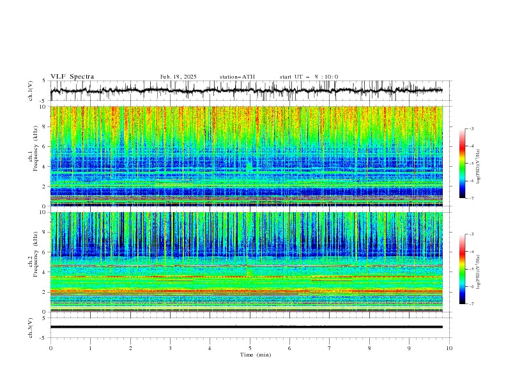
Task: Click the "-7" value on ch.1 colorbar
Action: coord(471,198)
